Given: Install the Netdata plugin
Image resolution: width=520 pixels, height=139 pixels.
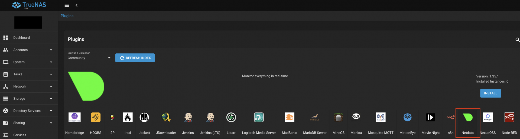Looking at the screenshot, I should pos(490,93).
